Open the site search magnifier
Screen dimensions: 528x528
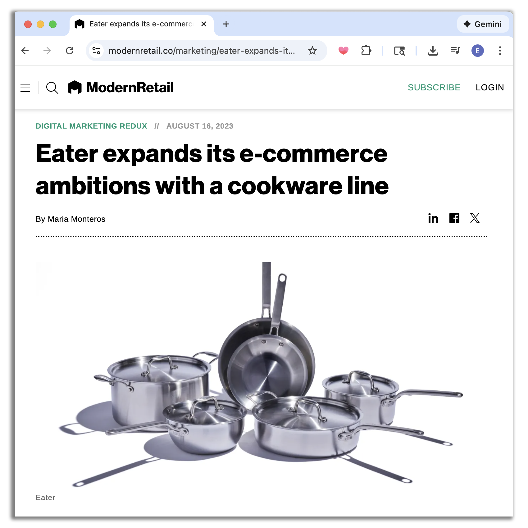52,88
